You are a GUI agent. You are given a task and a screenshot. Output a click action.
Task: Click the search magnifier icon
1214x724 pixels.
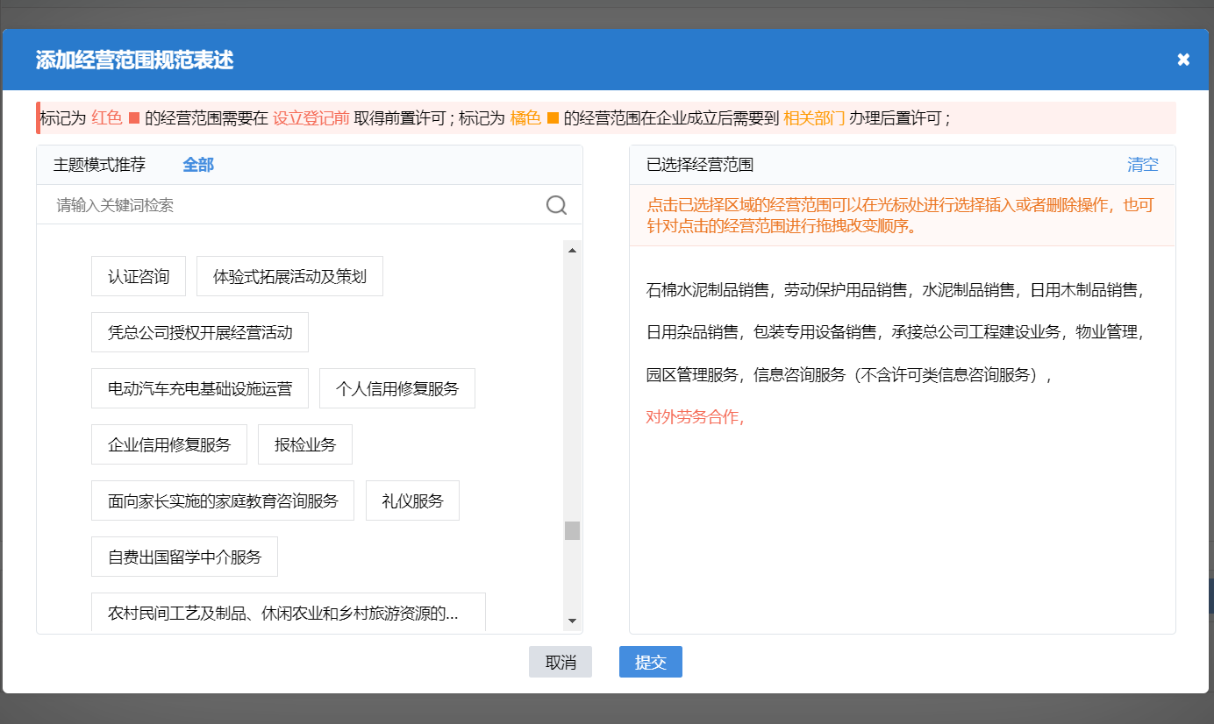tap(556, 204)
